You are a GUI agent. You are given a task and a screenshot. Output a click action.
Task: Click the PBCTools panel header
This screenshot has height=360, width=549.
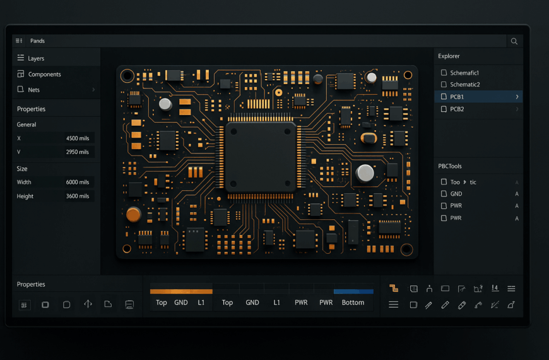tap(450, 166)
